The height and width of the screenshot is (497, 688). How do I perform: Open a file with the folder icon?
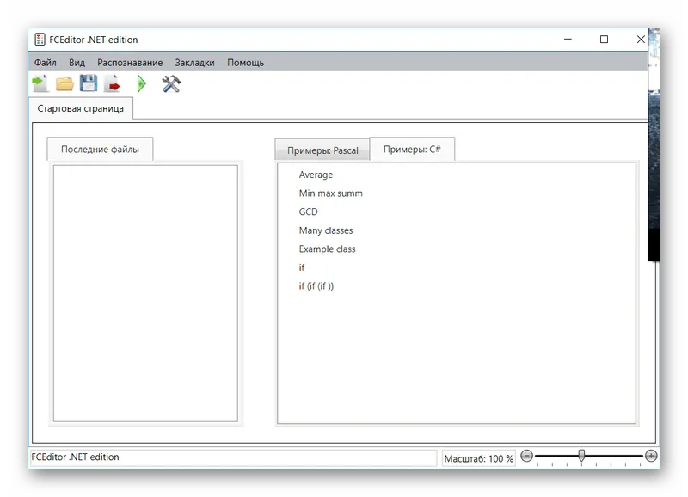click(64, 83)
